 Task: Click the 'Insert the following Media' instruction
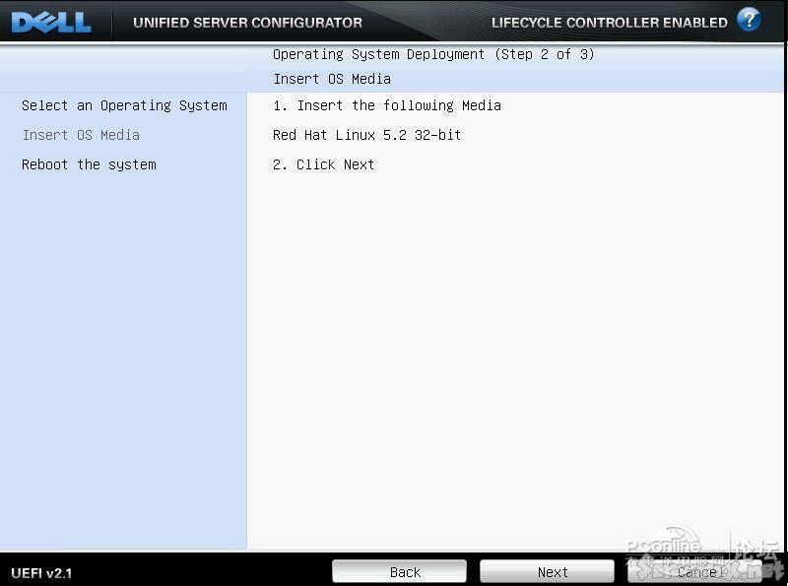pyautogui.click(x=387, y=105)
